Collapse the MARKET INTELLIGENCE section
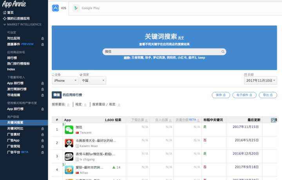This screenshot has height=180, width=282. (5, 25)
